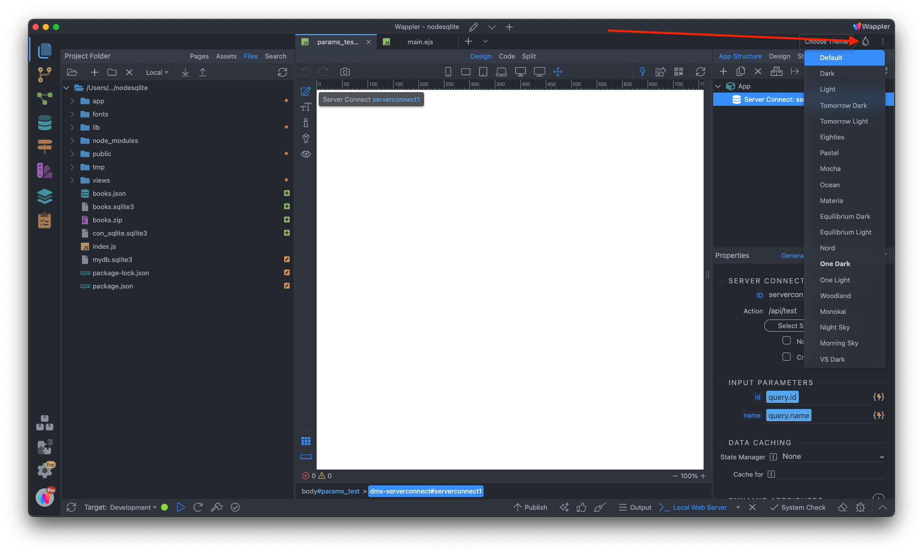
Task: Click the lightning bolt icon in design toolbar
Action: click(642, 72)
